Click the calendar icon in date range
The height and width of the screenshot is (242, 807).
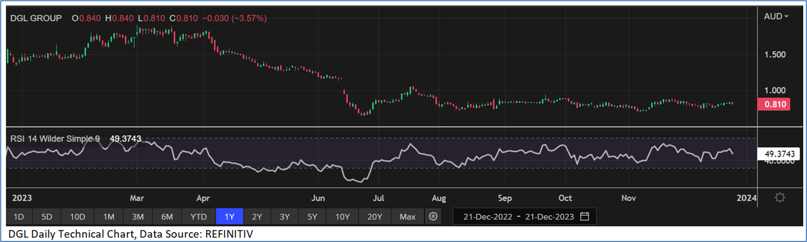click(x=585, y=216)
